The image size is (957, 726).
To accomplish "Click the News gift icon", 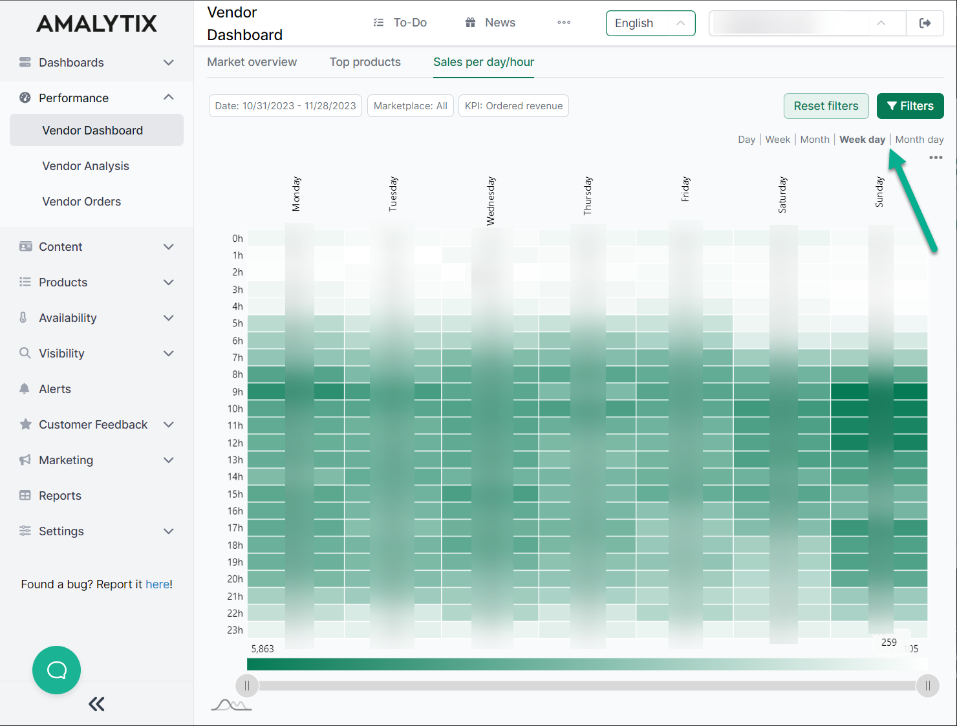I will click(x=471, y=23).
